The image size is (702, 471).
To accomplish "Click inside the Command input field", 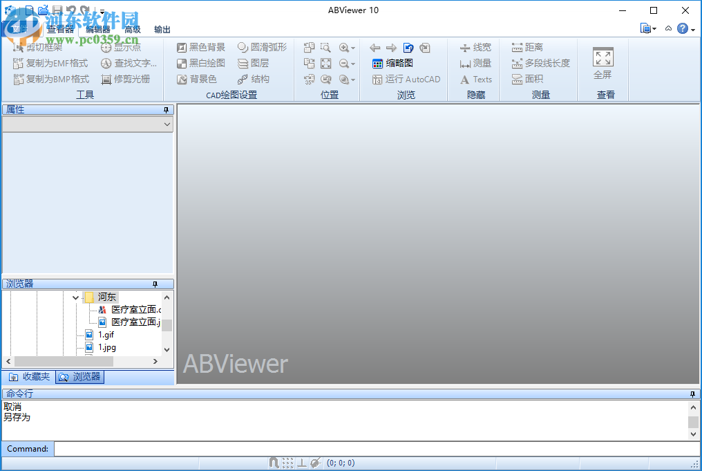I will click(207, 448).
